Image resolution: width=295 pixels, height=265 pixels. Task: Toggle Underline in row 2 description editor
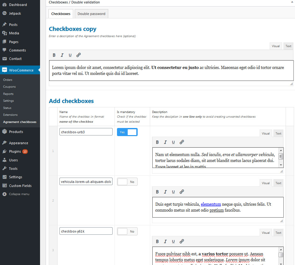[173, 192]
